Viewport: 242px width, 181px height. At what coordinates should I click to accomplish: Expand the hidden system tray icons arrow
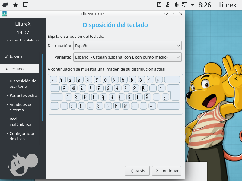point(193,5)
